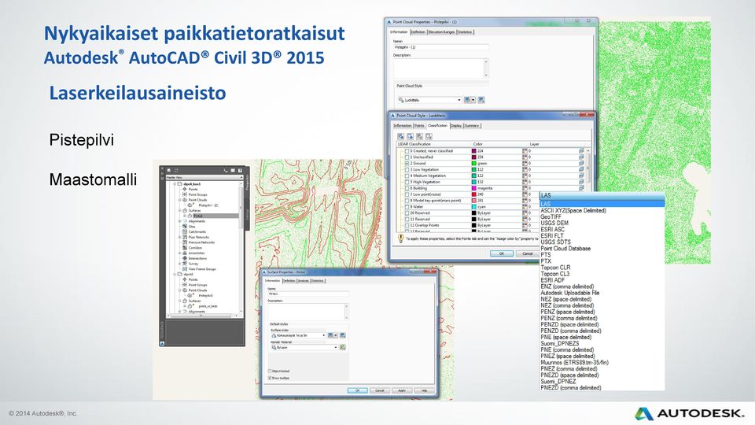Image resolution: width=755 pixels, height=425 pixels.
Task: Select Autodesk Uploadable File in format list
Action: pos(570,293)
